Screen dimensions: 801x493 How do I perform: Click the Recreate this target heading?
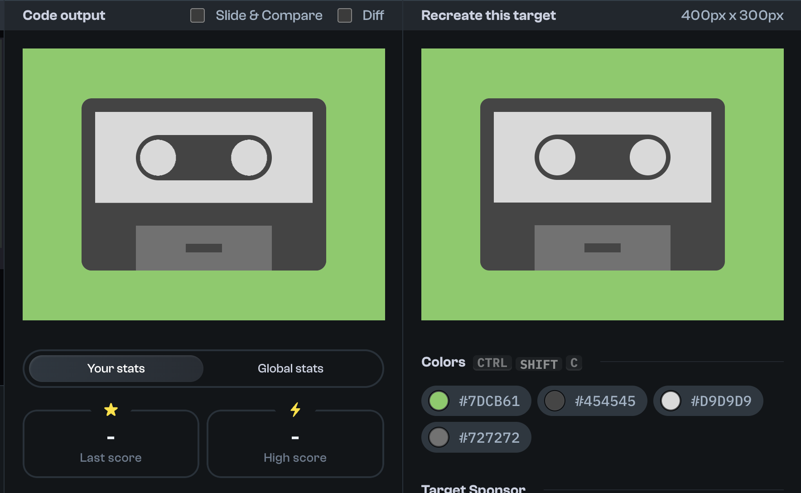pyautogui.click(x=488, y=15)
